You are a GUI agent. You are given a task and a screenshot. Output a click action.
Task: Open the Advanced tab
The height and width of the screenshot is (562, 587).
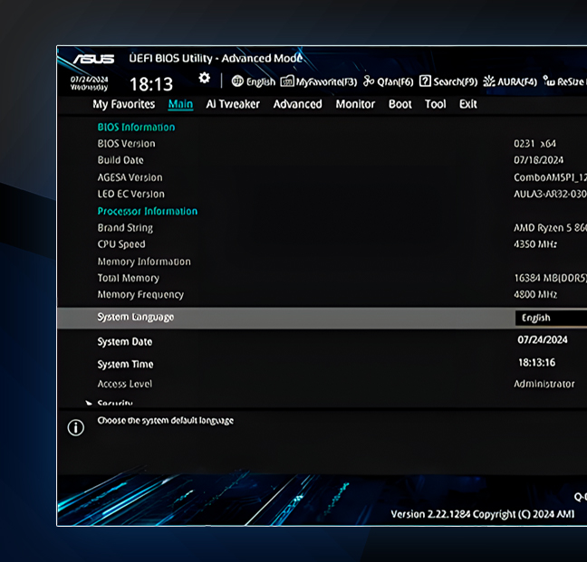(x=297, y=104)
